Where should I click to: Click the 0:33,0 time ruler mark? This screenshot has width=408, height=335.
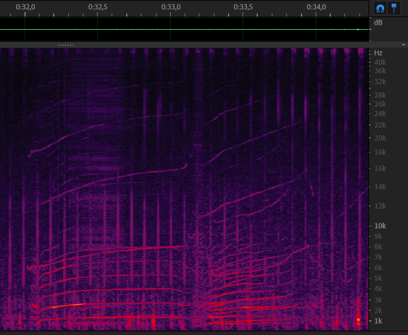pos(171,7)
